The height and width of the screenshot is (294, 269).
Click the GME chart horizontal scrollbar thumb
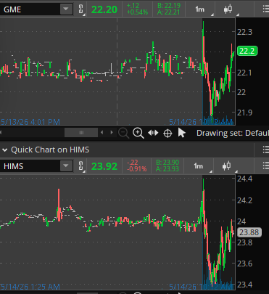[81, 133]
